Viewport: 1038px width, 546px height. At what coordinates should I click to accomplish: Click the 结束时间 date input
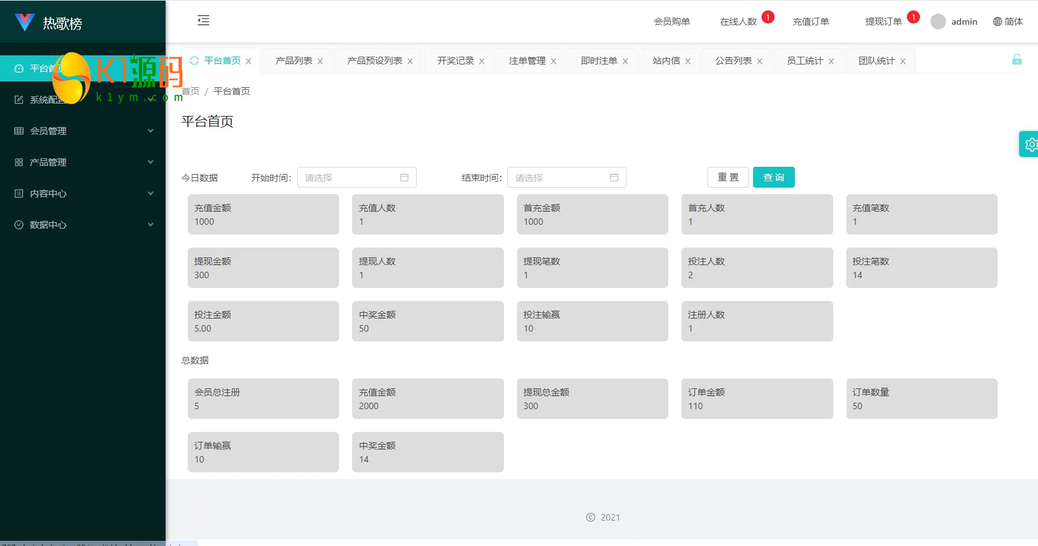coord(567,177)
